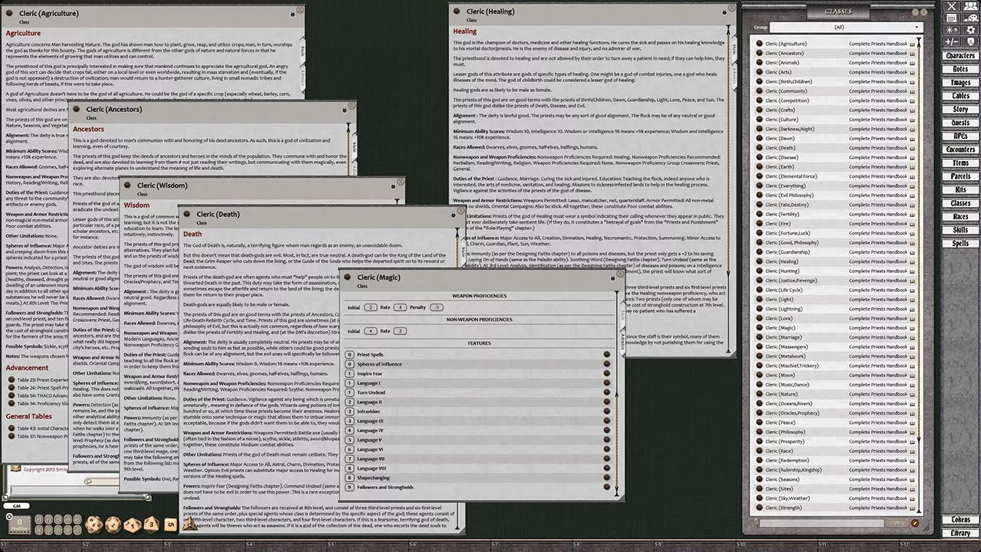Click the modifier box showing 0 near the dice tray
This screenshot has width=981, height=552.
coord(19,524)
